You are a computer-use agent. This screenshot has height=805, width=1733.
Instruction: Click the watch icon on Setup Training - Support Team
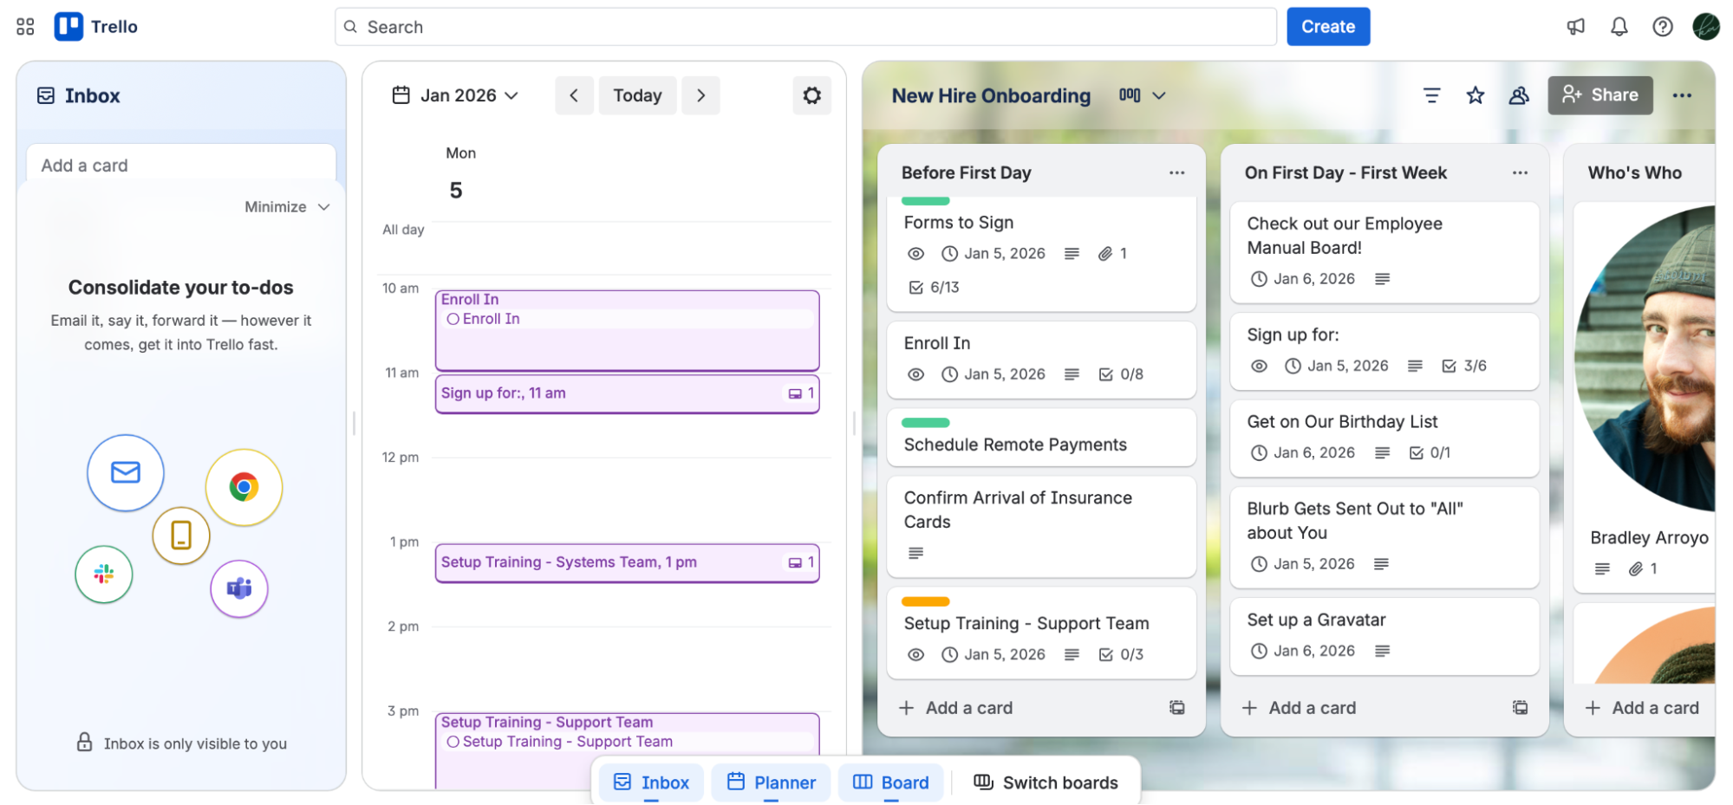click(915, 654)
